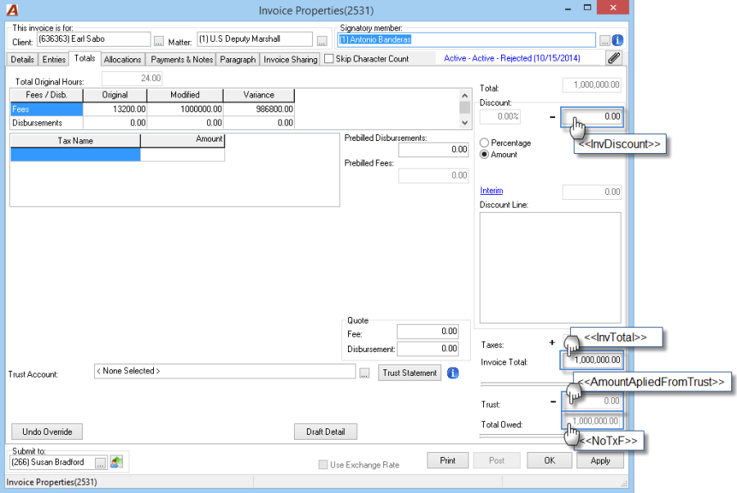Browse for Client with ellipsis button
This screenshot has height=493, width=737.
pos(159,41)
